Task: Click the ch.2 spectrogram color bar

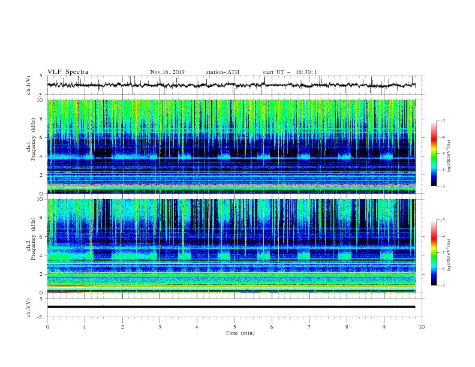Action: pos(434,252)
